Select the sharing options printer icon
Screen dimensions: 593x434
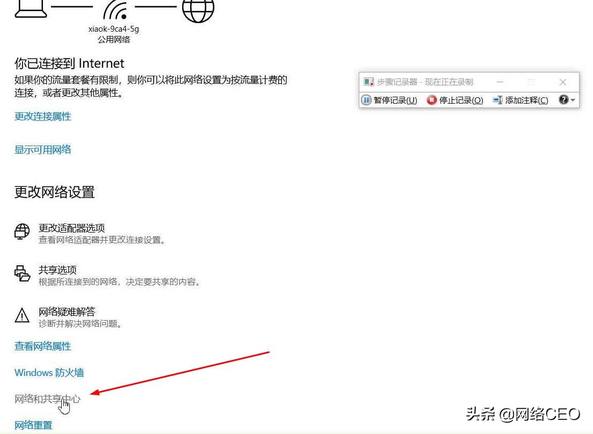21,274
